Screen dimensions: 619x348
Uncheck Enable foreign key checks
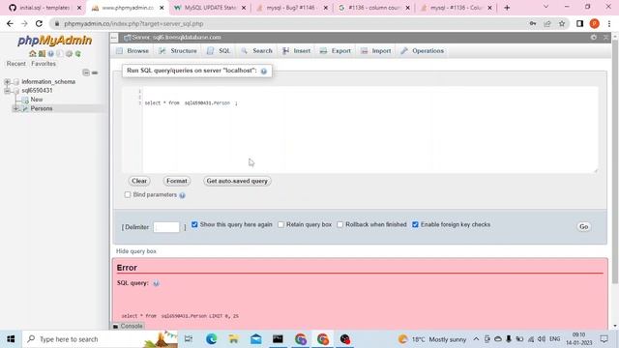(415, 224)
